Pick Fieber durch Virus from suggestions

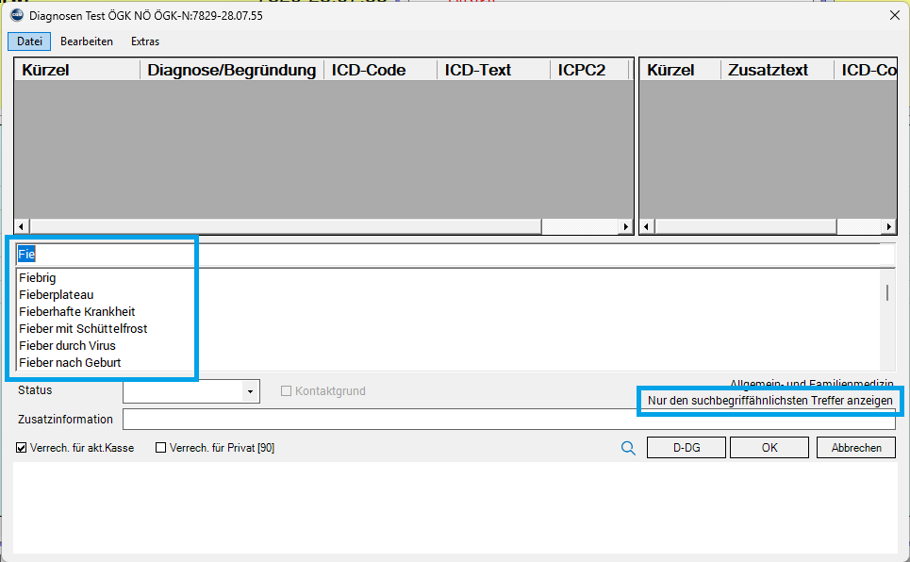(67, 346)
